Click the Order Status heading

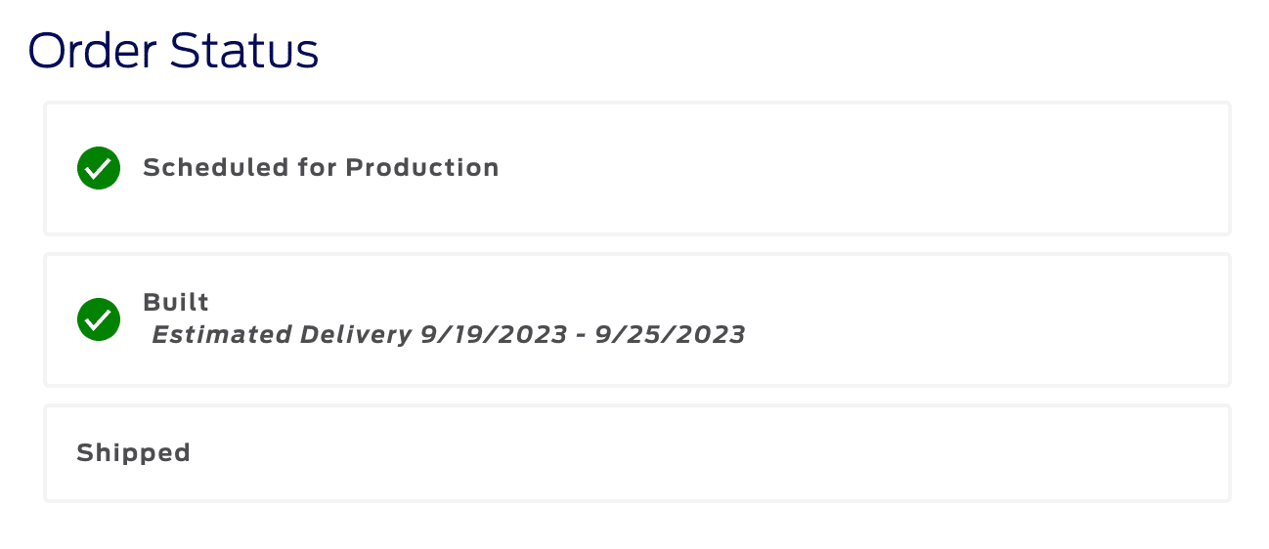point(173,51)
